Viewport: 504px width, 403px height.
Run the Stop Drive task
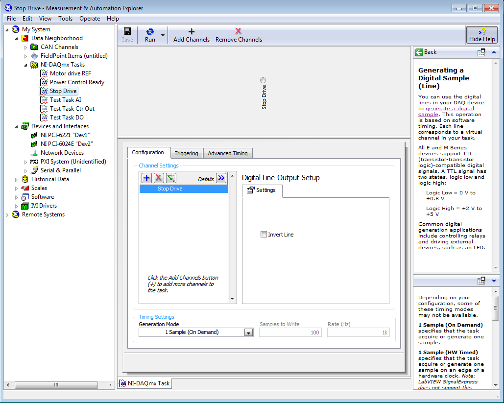pos(150,35)
